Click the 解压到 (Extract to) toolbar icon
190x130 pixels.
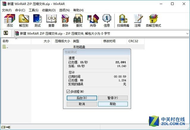tap(24, 20)
